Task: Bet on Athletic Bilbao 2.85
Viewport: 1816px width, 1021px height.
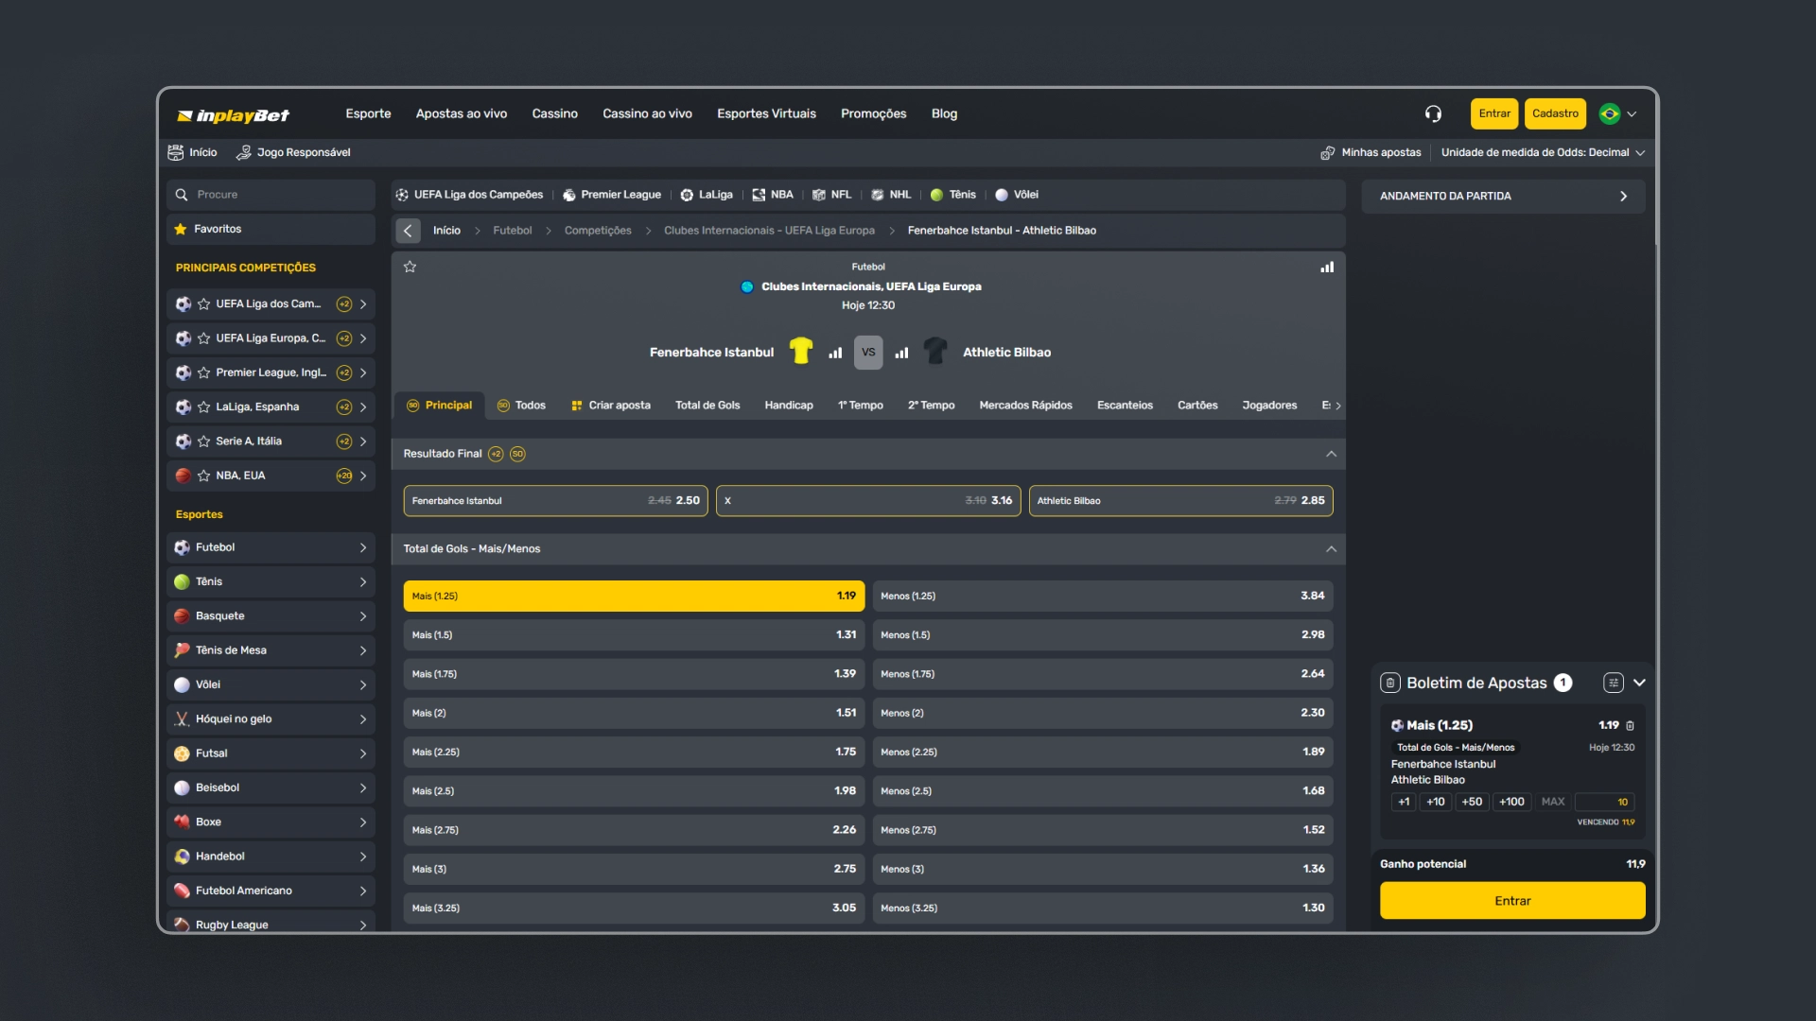Action: point(1180,501)
